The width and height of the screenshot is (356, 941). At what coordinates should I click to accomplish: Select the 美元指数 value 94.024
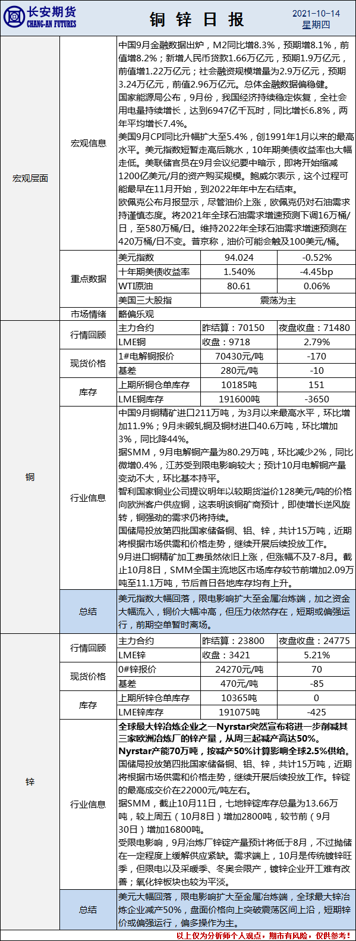pos(239,257)
